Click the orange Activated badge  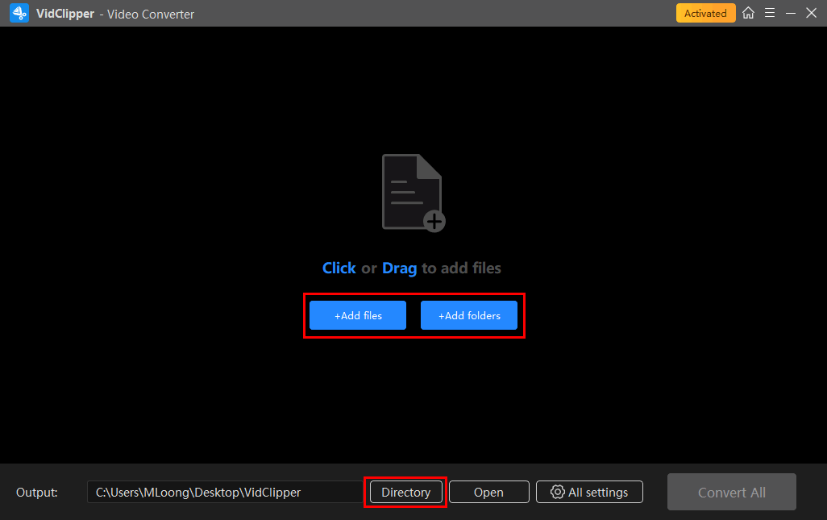[x=705, y=13]
